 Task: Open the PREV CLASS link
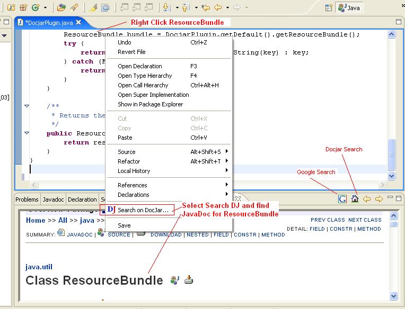click(x=328, y=220)
